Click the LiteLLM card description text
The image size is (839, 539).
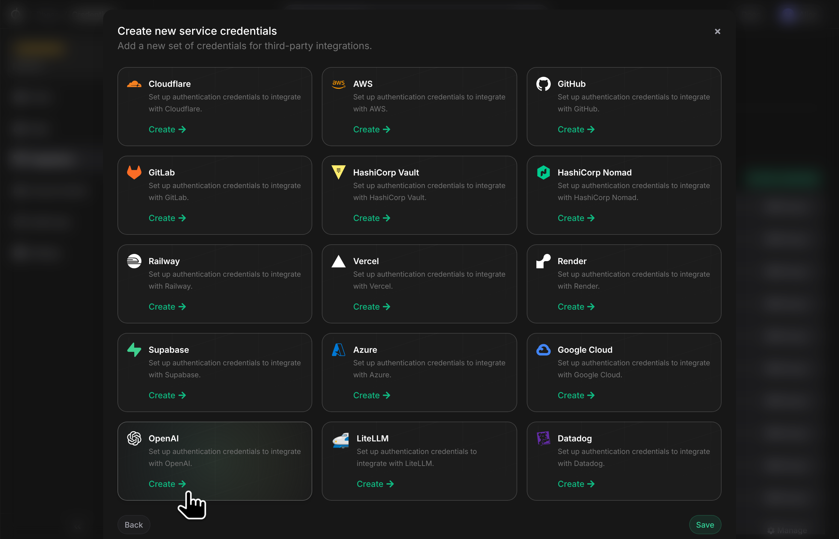tap(417, 458)
